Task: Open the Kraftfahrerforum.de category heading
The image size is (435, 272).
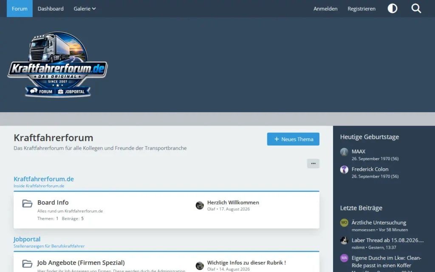Action: point(44,179)
